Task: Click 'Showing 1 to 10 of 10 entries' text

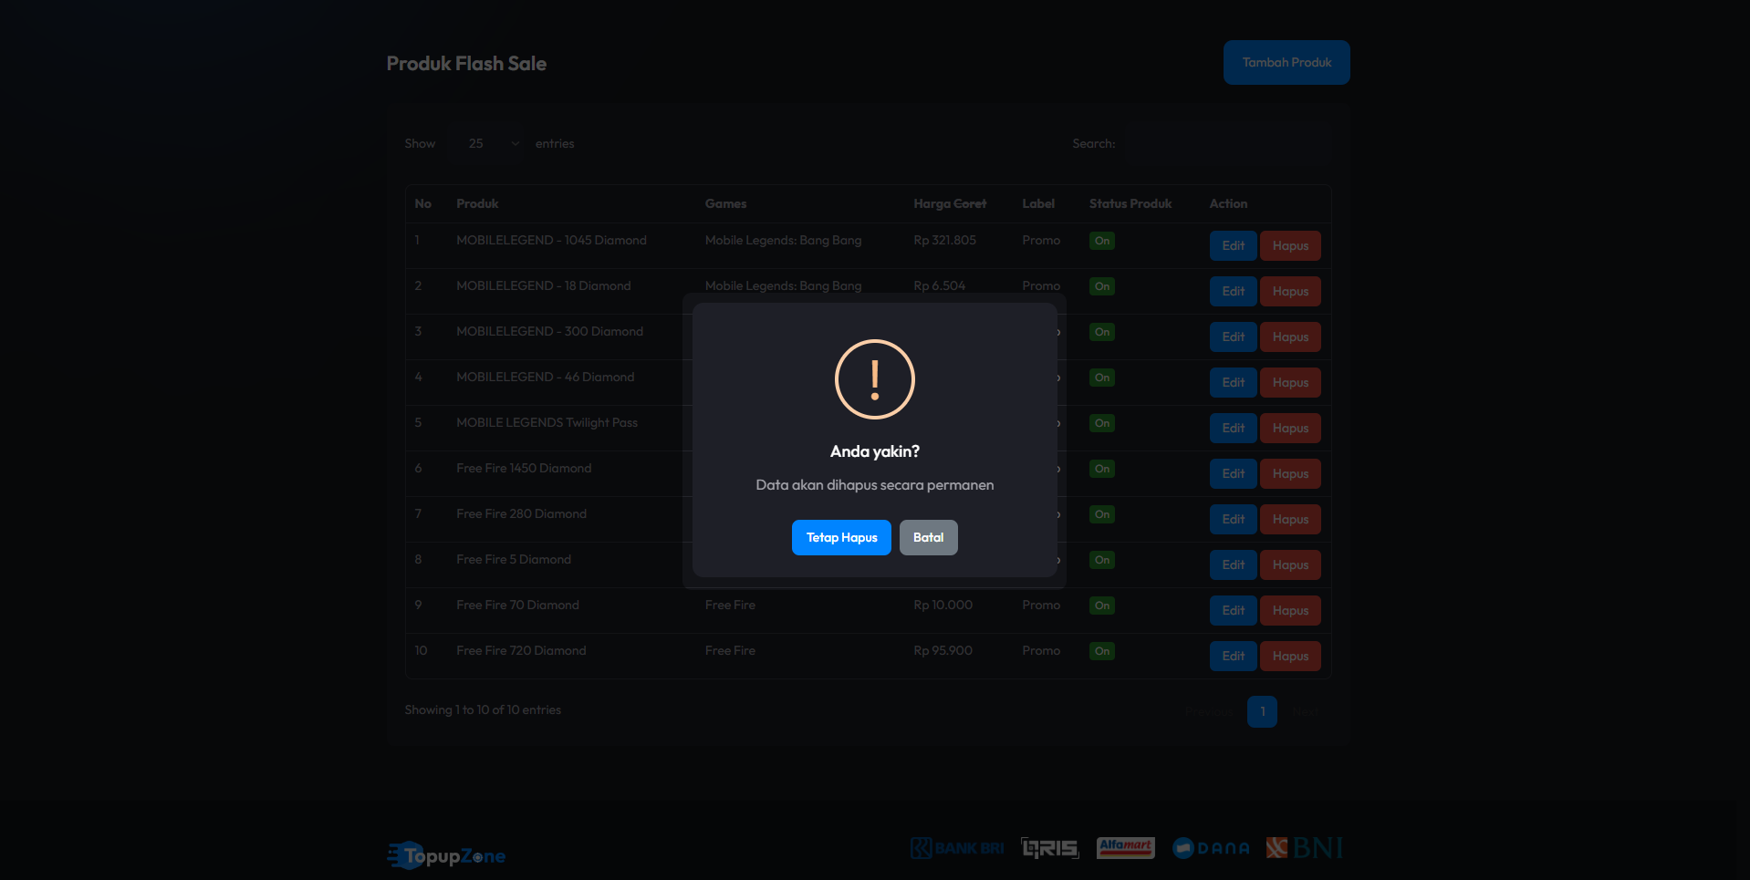Action: tap(483, 709)
